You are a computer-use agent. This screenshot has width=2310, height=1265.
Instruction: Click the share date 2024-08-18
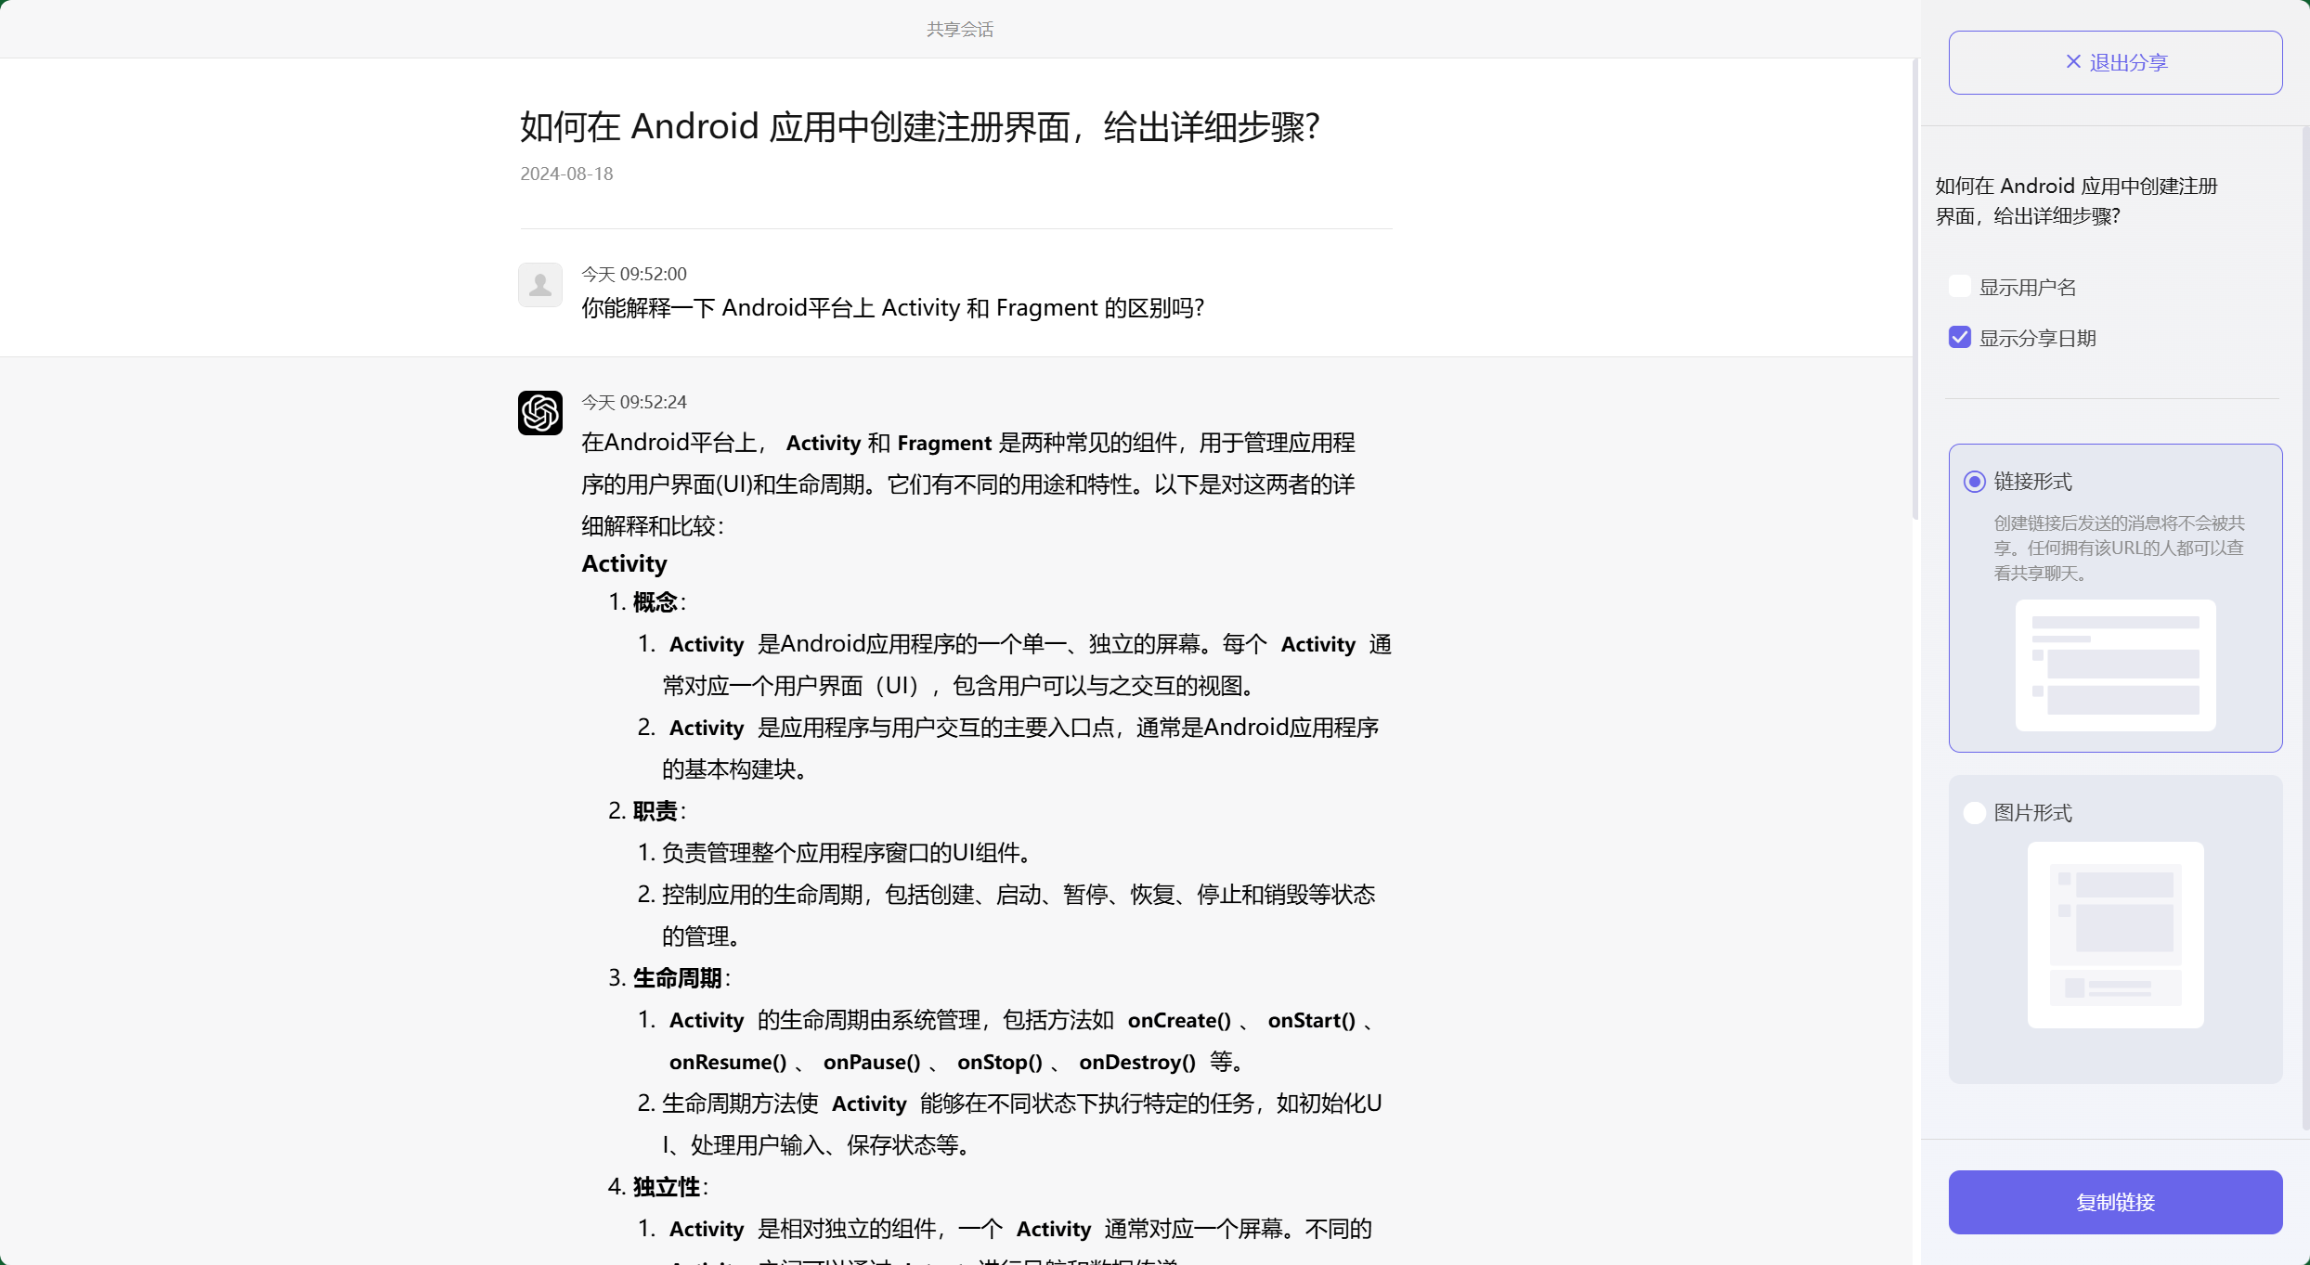pyautogui.click(x=565, y=174)
